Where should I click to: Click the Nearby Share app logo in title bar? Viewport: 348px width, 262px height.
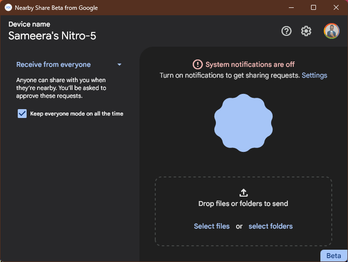(x=8, y=7)
